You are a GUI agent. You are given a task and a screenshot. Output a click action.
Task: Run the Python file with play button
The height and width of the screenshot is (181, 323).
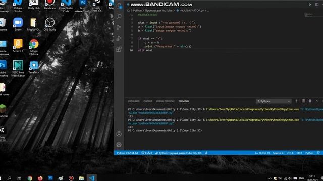tap(310, 5)
